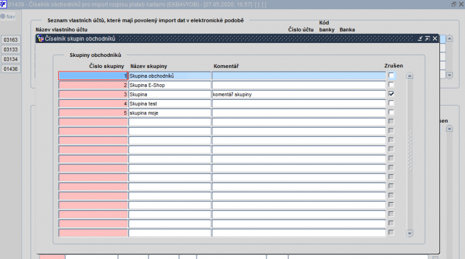Viewport: 465px width, 259px height.
Task: Open the 03163 tab
Action: 10,39
